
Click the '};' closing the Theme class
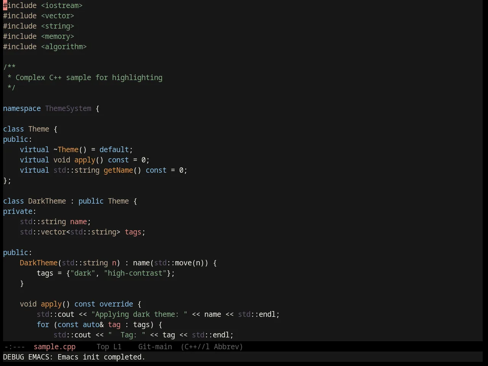(x=7, y=180)
